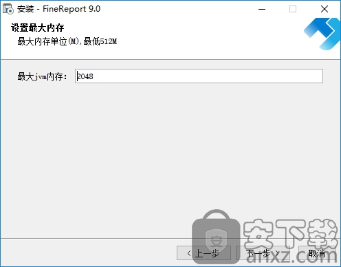Click the installer icon in the title bar
This screenshot has height=267, width=341.
pos(8,9)
